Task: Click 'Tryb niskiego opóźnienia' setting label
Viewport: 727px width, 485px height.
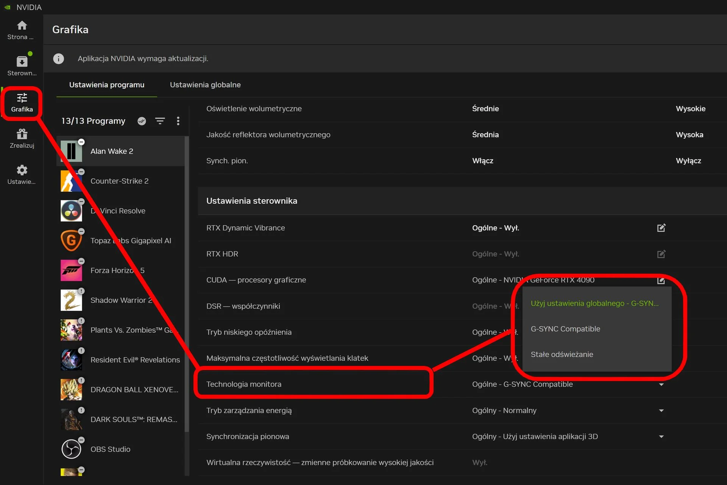Action: point(249,332)
